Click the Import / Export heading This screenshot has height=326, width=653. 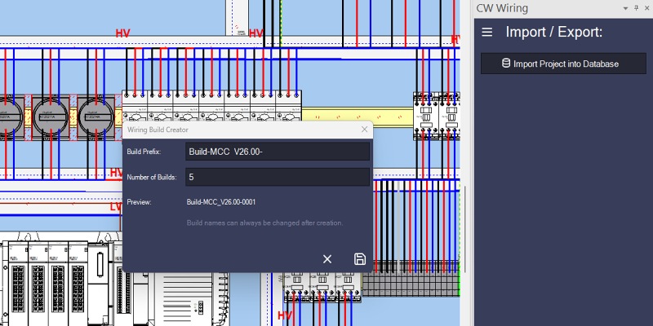(553, 33)
